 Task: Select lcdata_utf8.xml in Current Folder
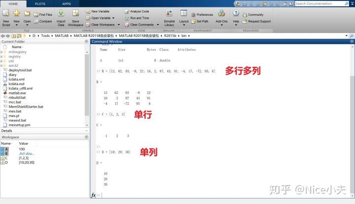tap(20, 88)
